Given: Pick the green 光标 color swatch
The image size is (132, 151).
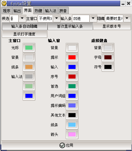Looking at the screenshot, I should tap(29, 48).
